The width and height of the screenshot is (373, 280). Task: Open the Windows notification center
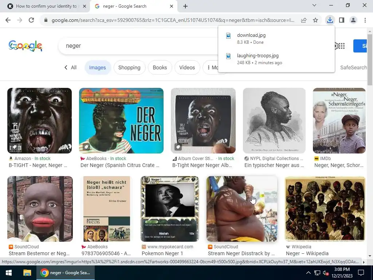361,273
